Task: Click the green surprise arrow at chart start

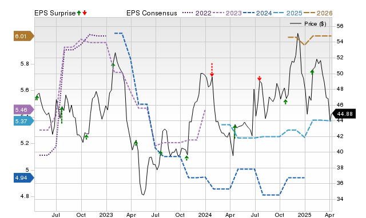Action: click(37, 98)
